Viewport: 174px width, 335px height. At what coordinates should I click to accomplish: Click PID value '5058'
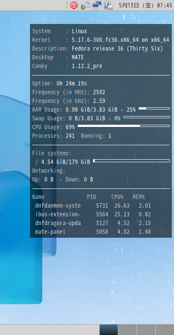[x=102, y=232]
